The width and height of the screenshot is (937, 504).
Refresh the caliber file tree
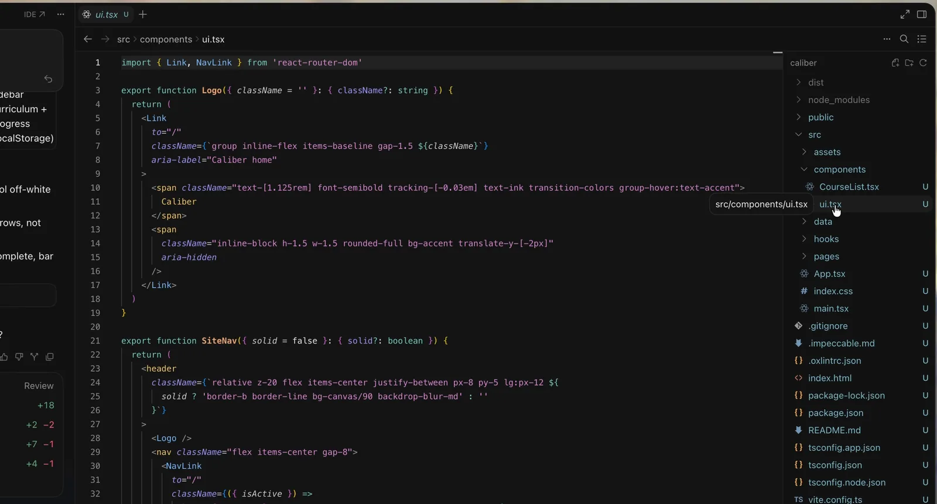coord(923,63)
